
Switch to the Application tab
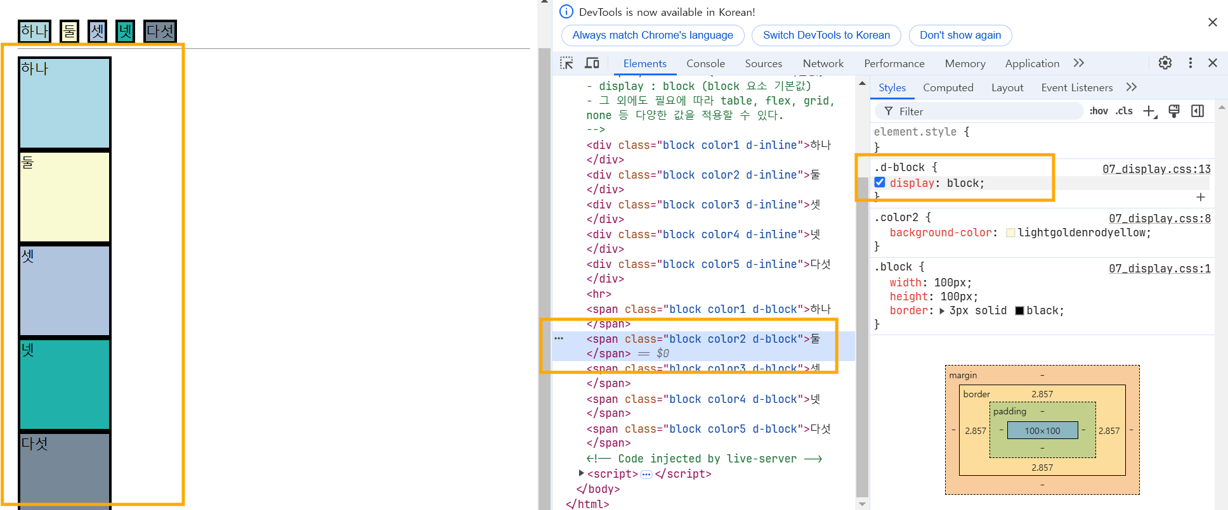[x=1032, y=63]
